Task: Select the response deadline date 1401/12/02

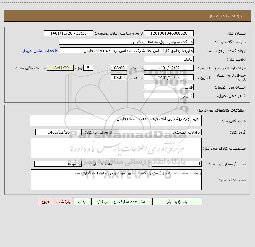Action: click(x=169, y=68)
